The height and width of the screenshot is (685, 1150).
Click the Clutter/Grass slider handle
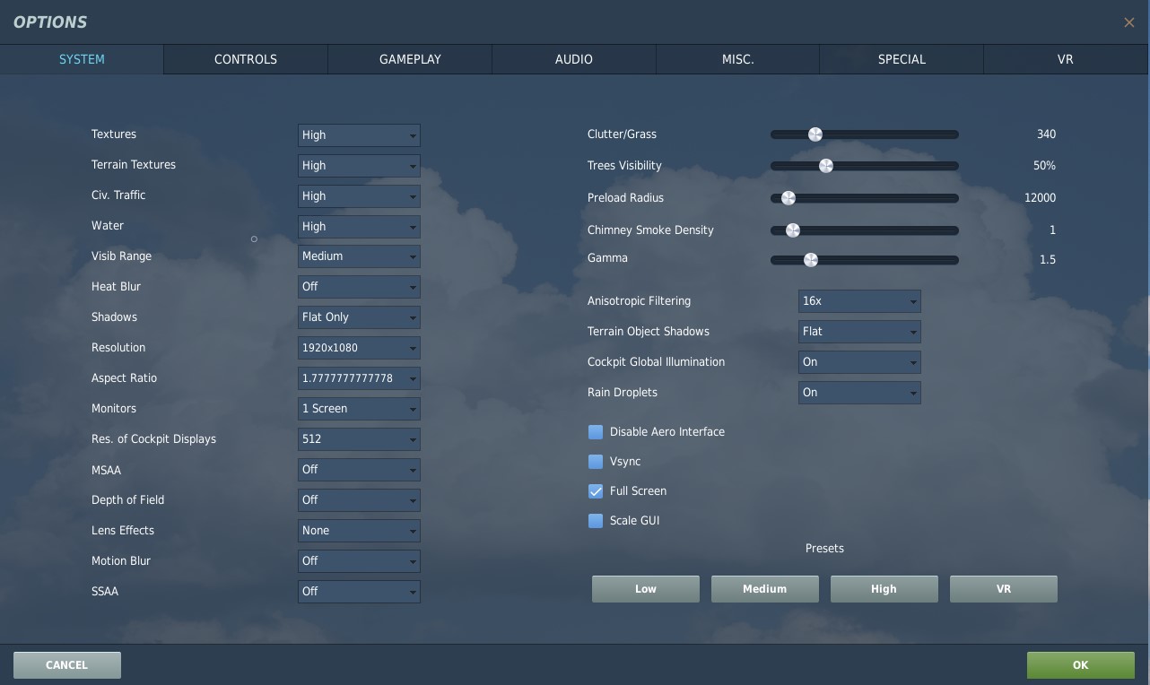click(815, 134)
